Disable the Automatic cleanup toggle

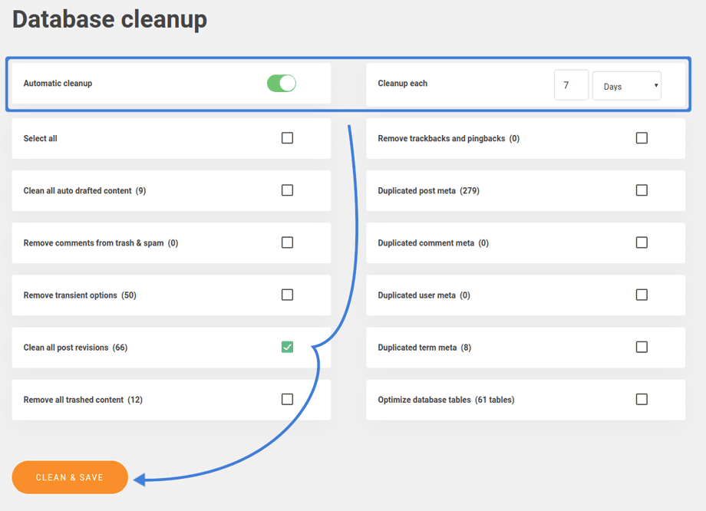[282, 84]
